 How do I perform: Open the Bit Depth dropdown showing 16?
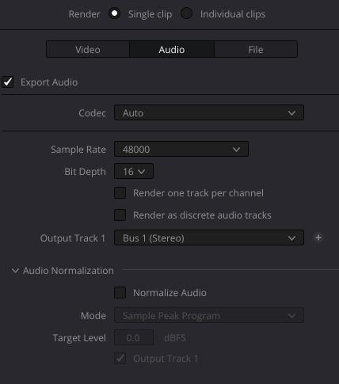[134, 172]
